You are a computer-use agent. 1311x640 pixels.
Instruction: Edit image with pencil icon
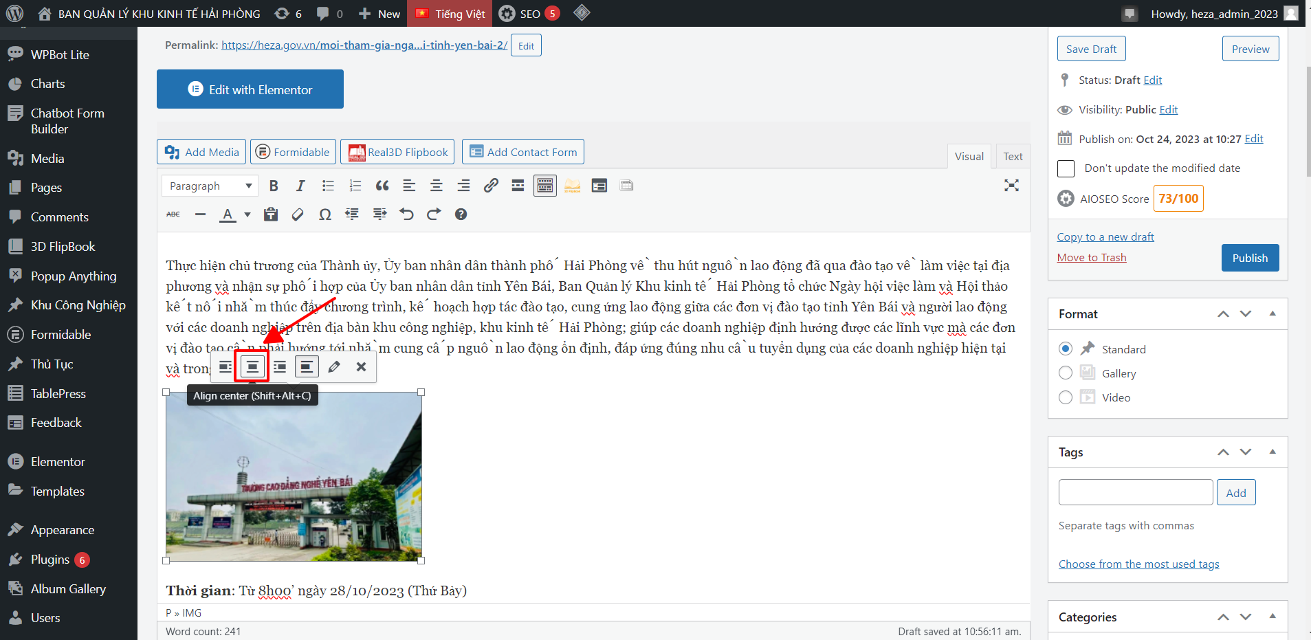(334, 367)
